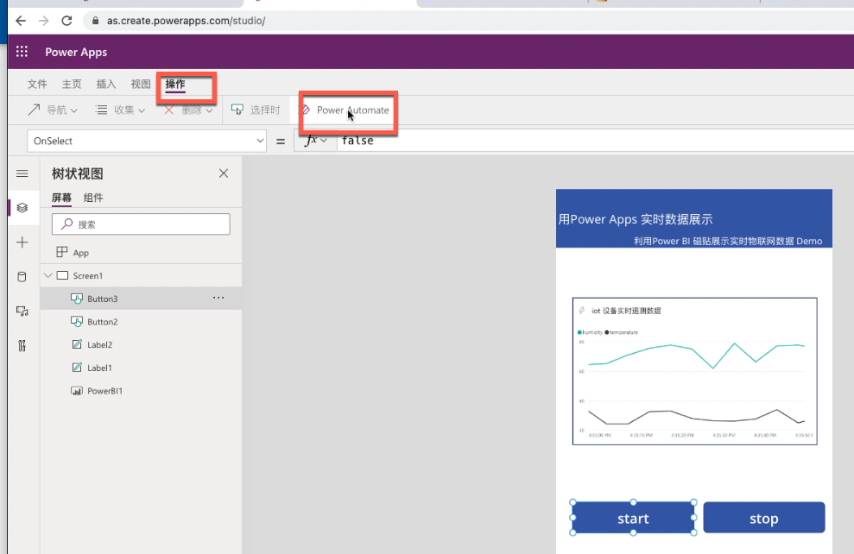Select Label2 in the tree view

click(141, 344)
